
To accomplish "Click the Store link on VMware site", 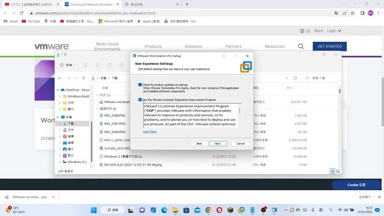I will (319, 31).
